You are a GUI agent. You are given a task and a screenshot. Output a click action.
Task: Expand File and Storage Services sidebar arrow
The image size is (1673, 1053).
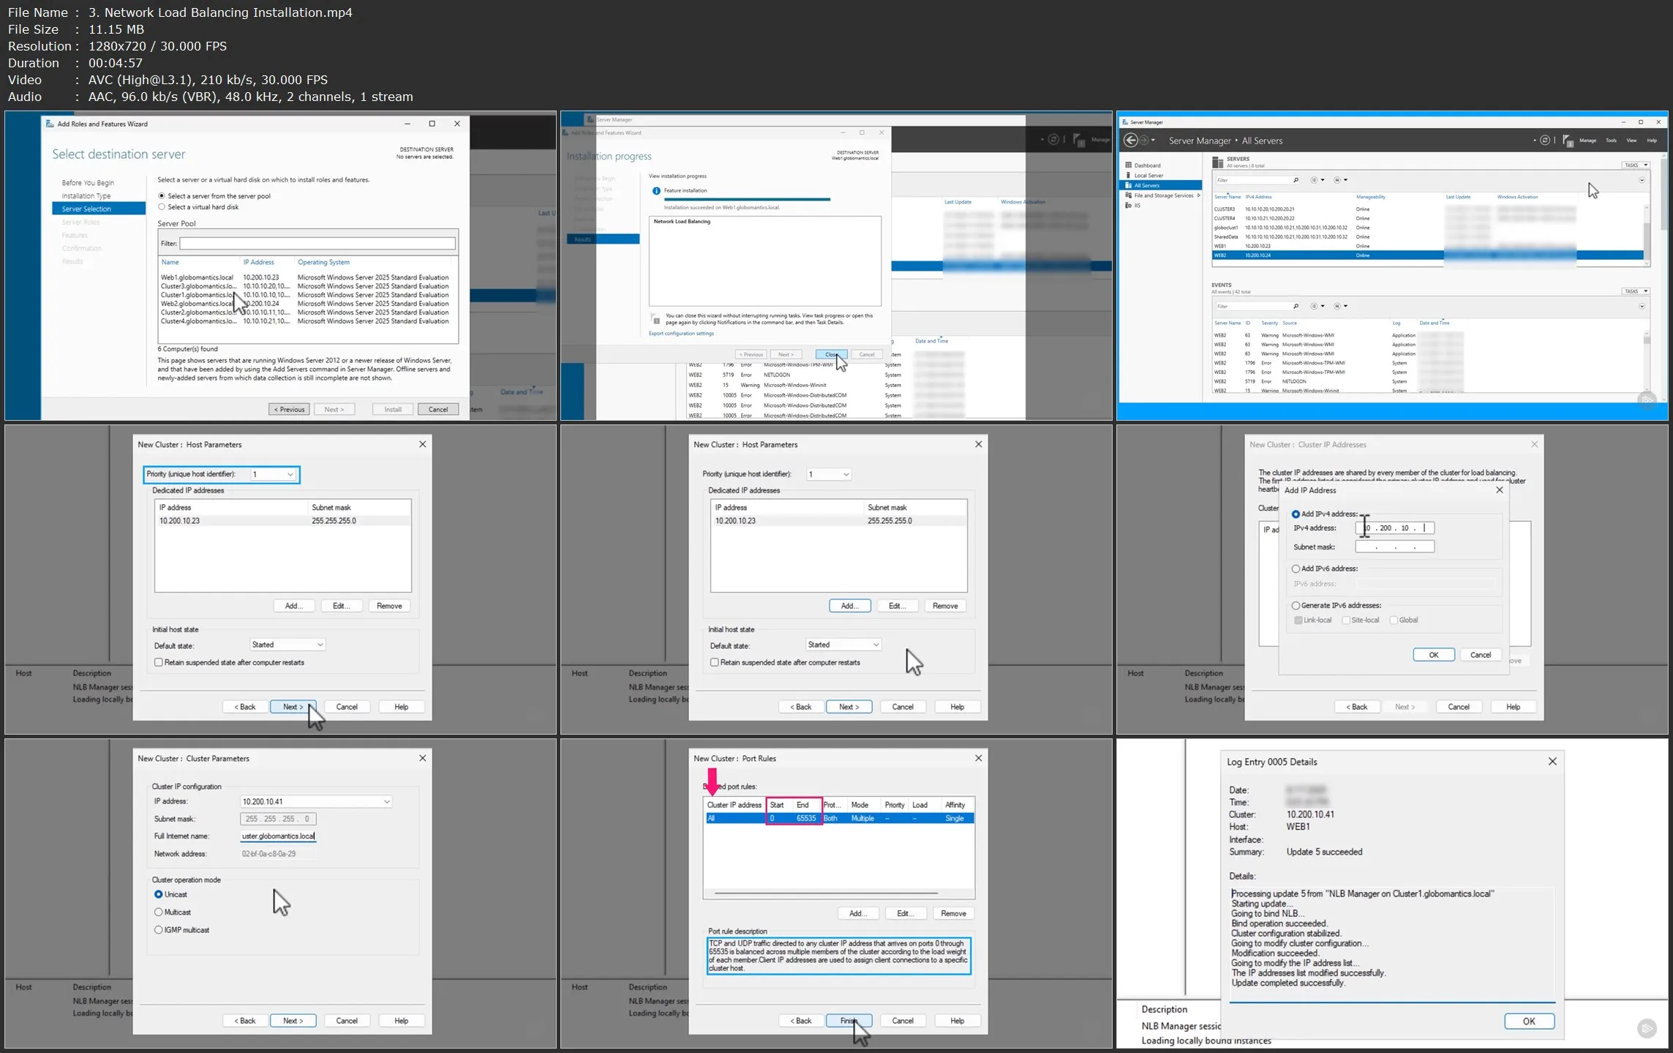coord(1198,195)
